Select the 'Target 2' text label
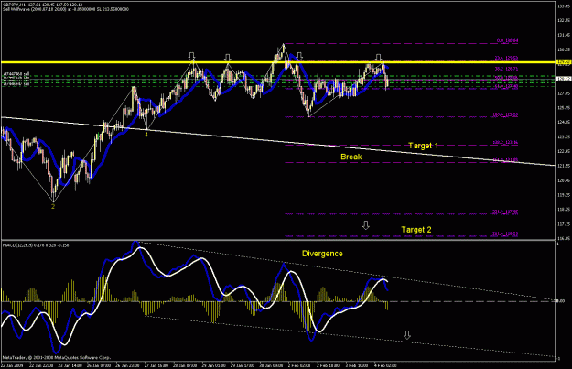The height and width of the screenshot is (369, 572). 416,230
